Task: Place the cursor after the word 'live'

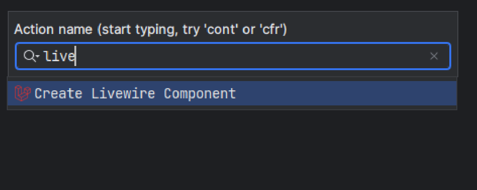Action: coord(75,56)
